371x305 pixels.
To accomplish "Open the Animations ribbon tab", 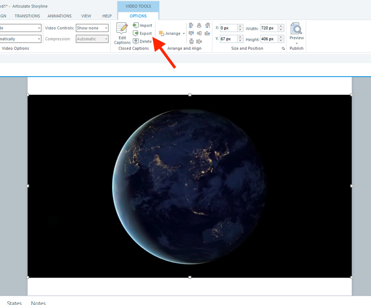I will pos(59,16).
